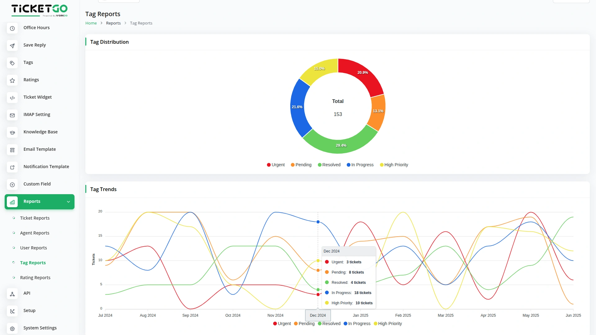This screenshot has height=335, width=596.
Task: Select the API icon in sidebar
Action: pyautogui.click(x=12, y=294)
